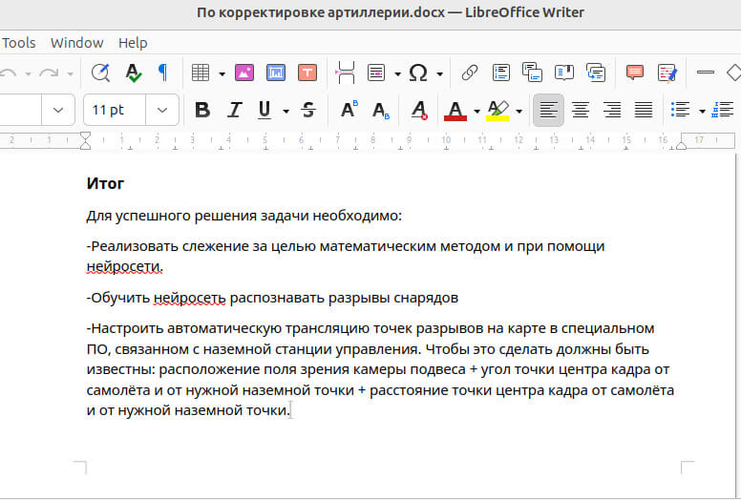Image resolution: width=741 pixels, height=500 pixels.
Task: Justify paragraph text
Action: click(644, 110)
